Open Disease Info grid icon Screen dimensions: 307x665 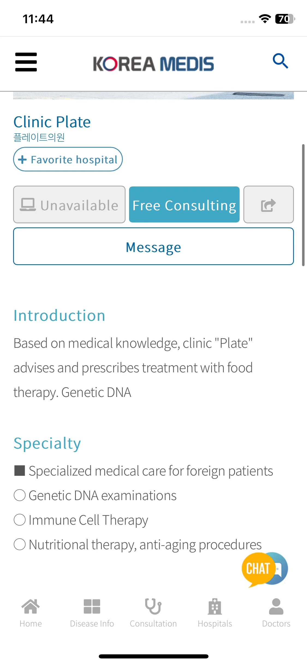(x=92, y=607)
